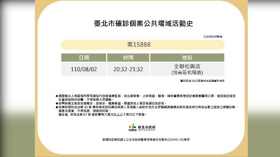280x157 pixels.
Task: Click the 日期 column header
Action: 84,58
